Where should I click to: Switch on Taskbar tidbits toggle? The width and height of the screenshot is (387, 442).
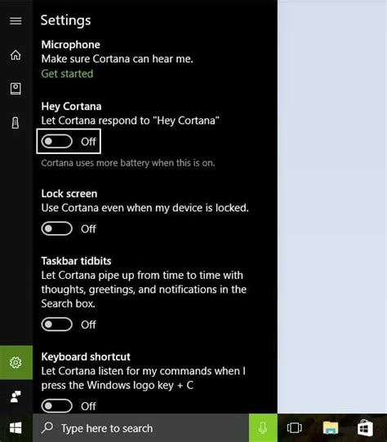[57, 325]
